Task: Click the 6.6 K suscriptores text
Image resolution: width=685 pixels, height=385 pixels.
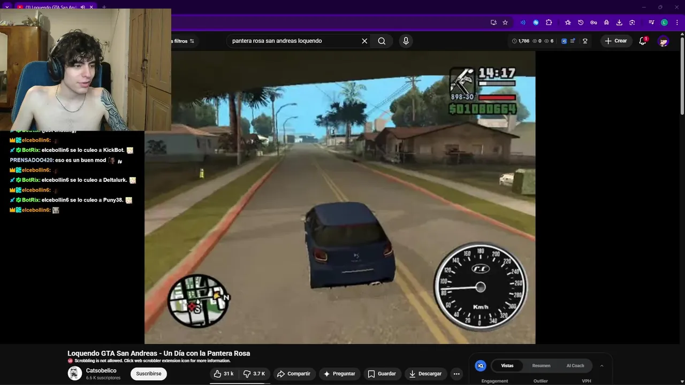Action: click(103, 378)
